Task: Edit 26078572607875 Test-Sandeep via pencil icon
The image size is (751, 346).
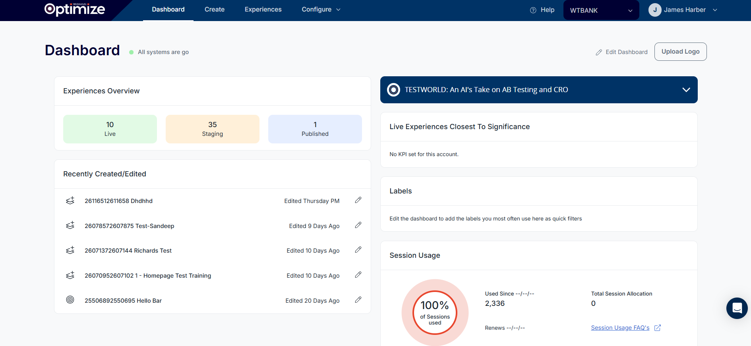Action: (x=358, y=225)
